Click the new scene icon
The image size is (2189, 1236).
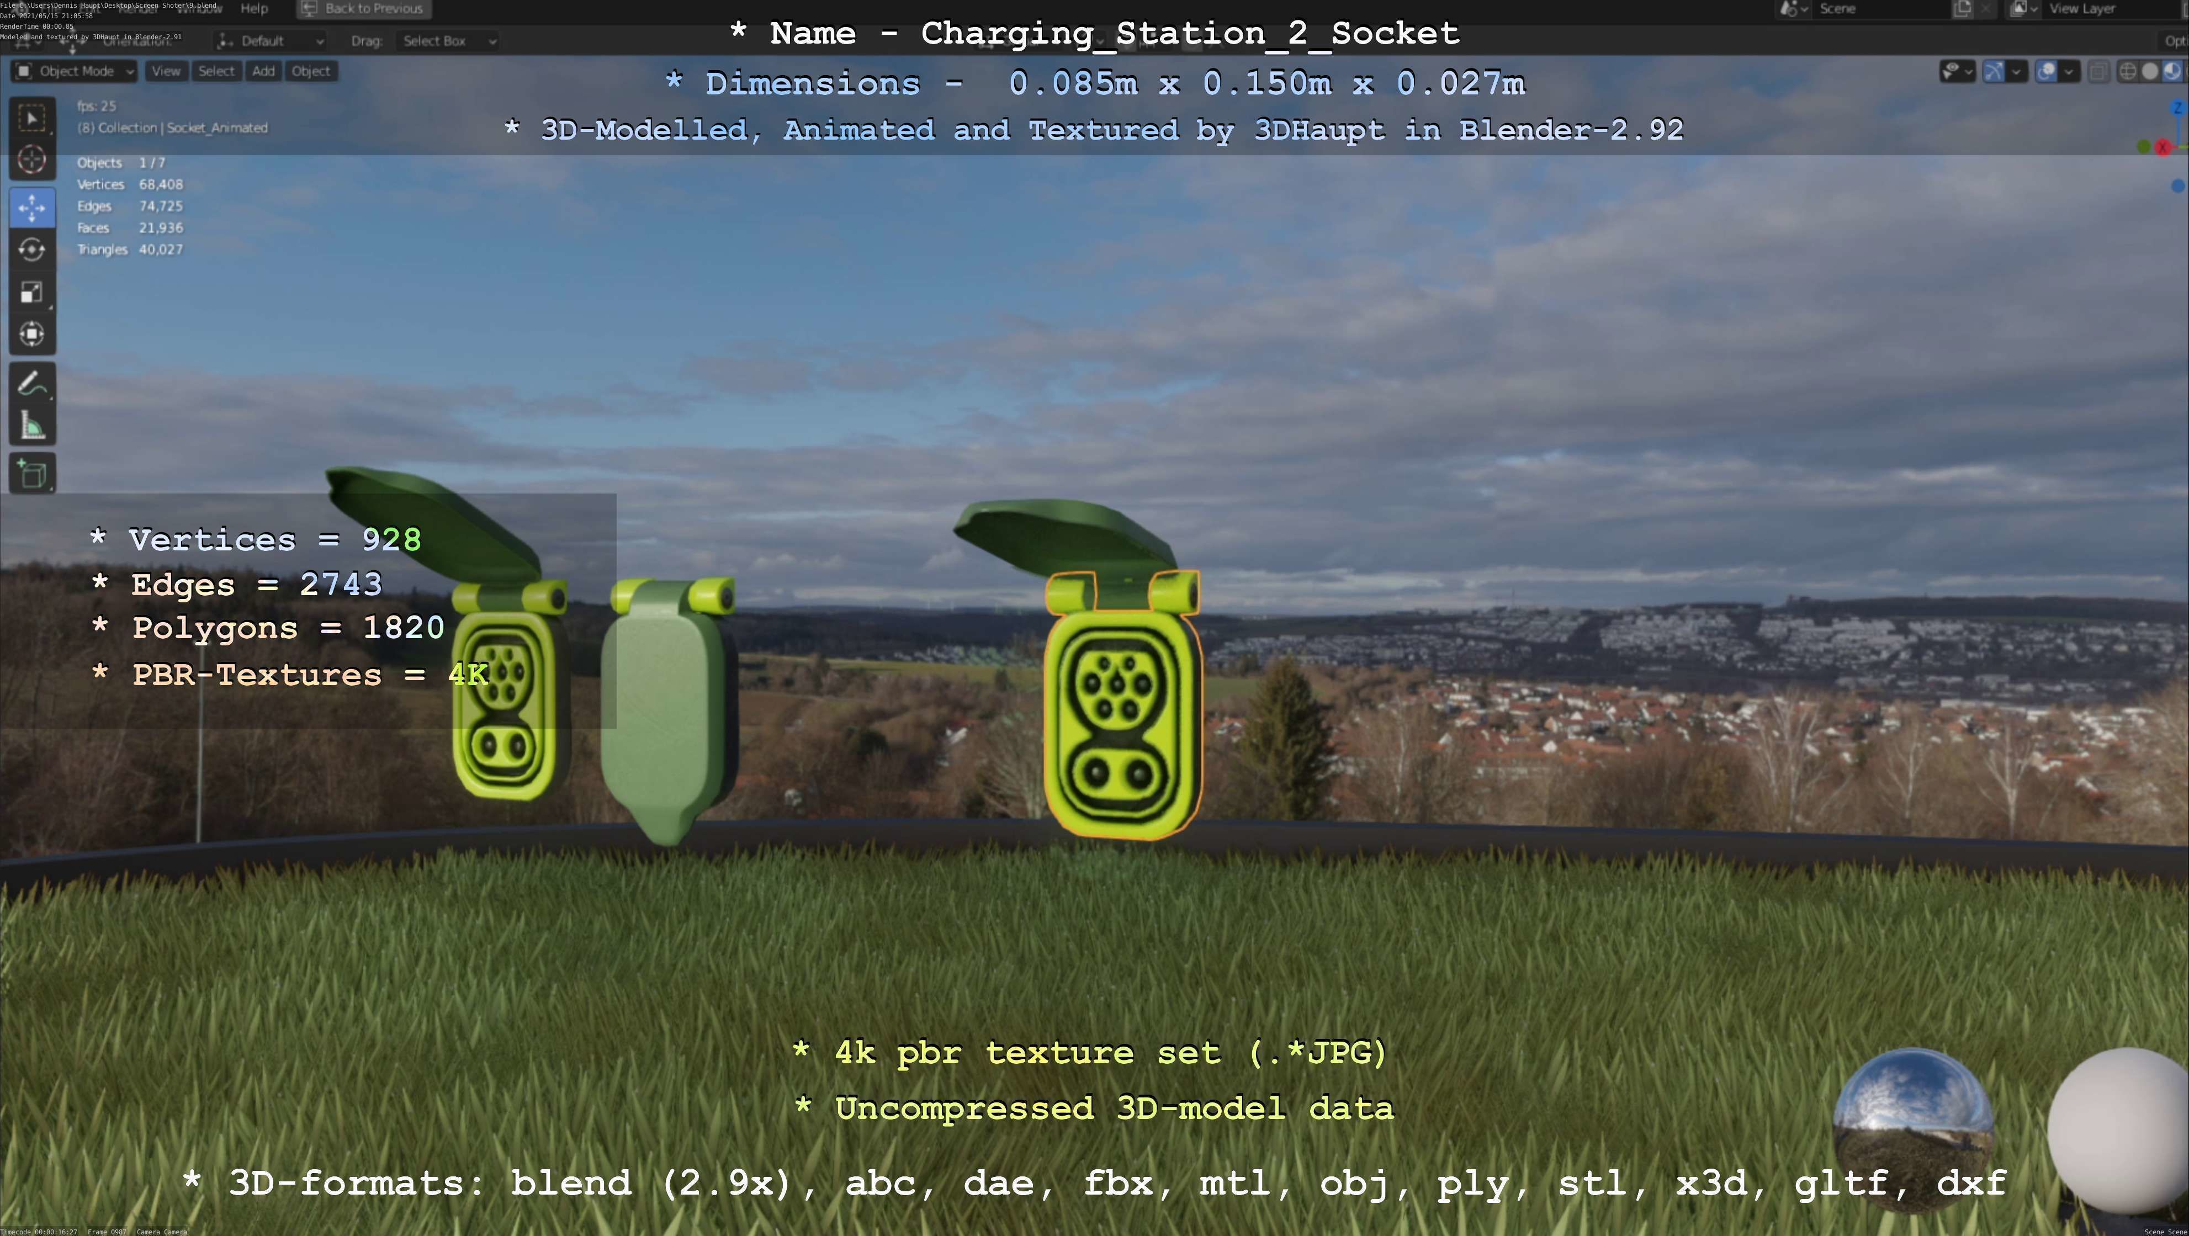click(x=1962, y=8)
